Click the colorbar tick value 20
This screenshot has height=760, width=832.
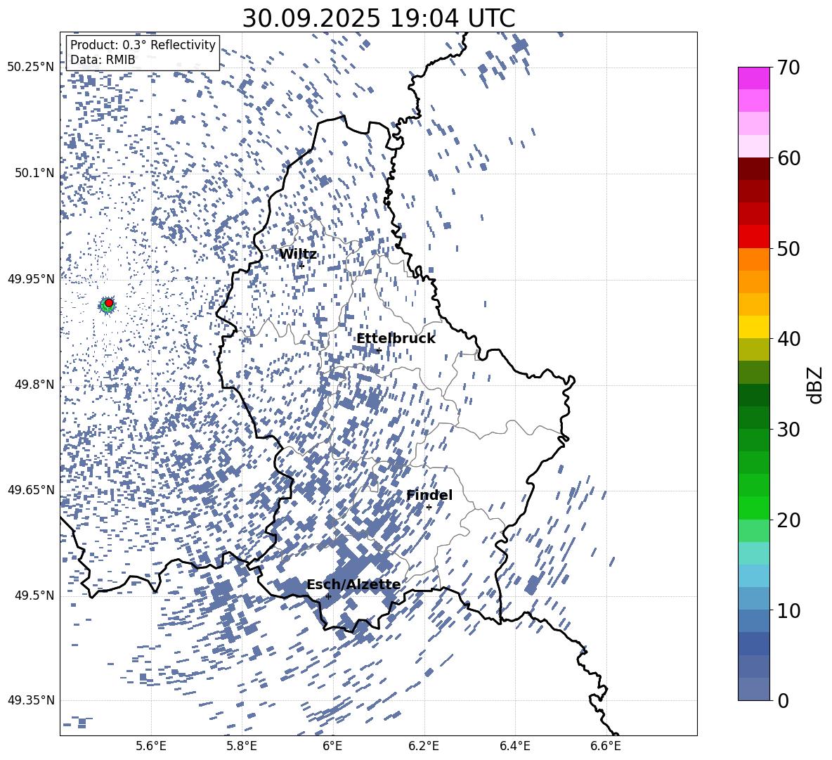pyautogui.click(x=788, y=520)
